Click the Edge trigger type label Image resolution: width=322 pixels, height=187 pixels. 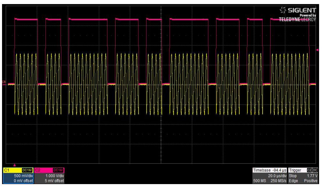(x=293, y=181)
